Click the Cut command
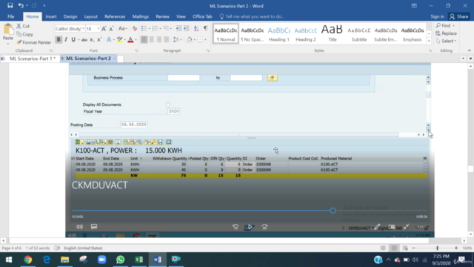The image size is (474, 267). coord(23,26)
